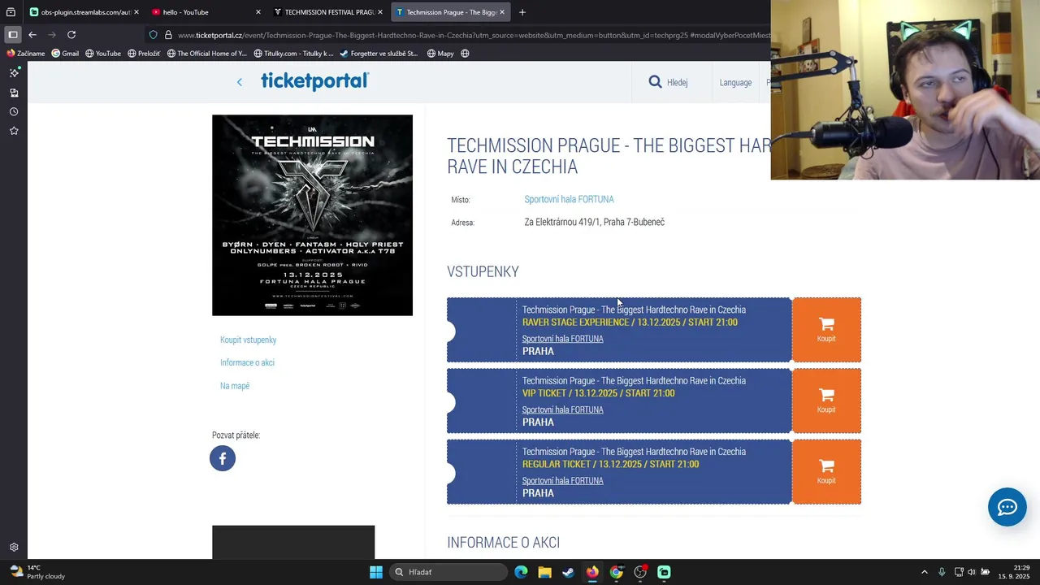This screenshot has height=585, width=1040.
Task: Open Preložiť bookmark
Action: pyautogui.click(x=144, y=54)
